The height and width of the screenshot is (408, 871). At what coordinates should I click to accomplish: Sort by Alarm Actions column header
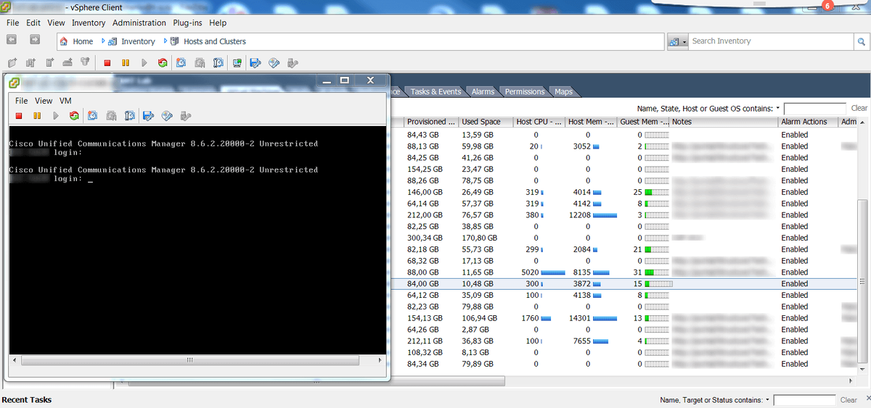tap(807, 122)
